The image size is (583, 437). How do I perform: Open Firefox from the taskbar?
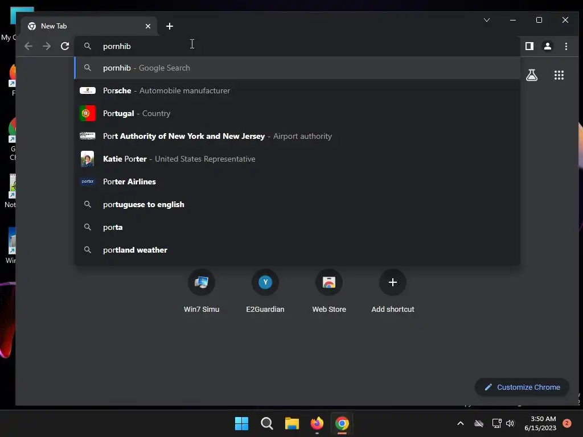[317, 423]
